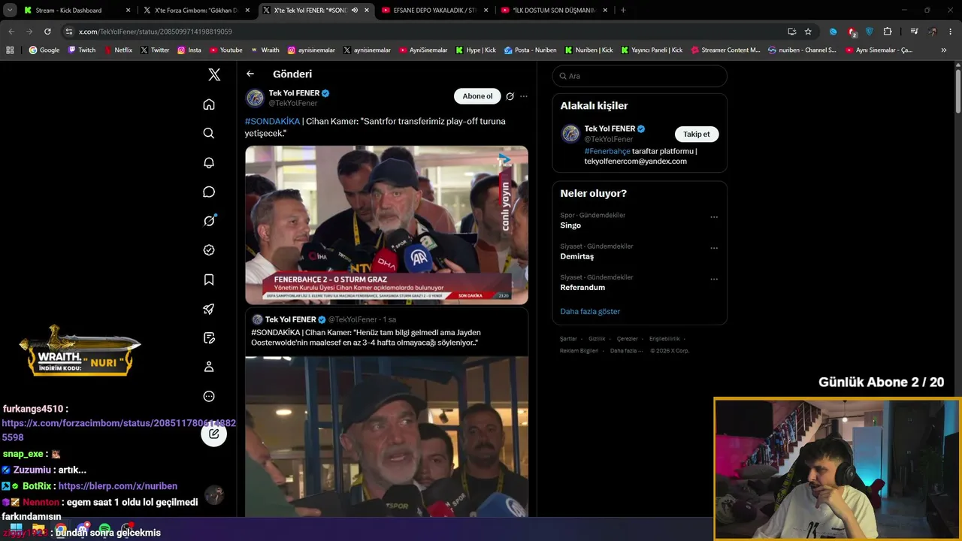The image size is (962, 541).
Task: Click the #SONDAKİKA hashtag in the post
Action: 272,121
